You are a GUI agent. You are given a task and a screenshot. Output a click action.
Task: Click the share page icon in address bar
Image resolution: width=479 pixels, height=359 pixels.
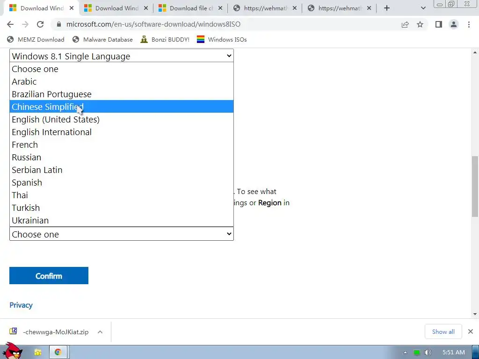(x=405, y=24)
